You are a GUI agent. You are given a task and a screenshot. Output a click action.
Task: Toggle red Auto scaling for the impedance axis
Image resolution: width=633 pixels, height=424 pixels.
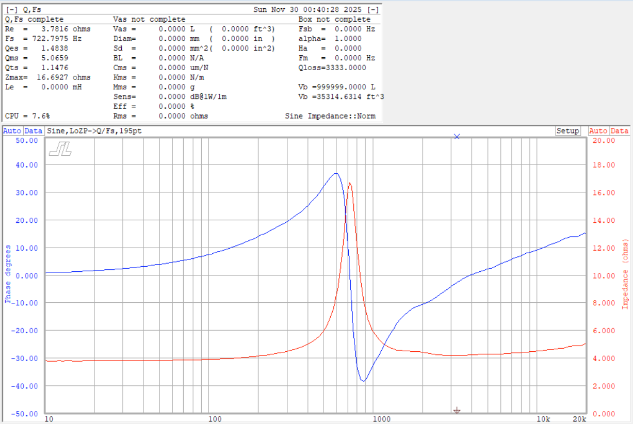click(598, 131)
